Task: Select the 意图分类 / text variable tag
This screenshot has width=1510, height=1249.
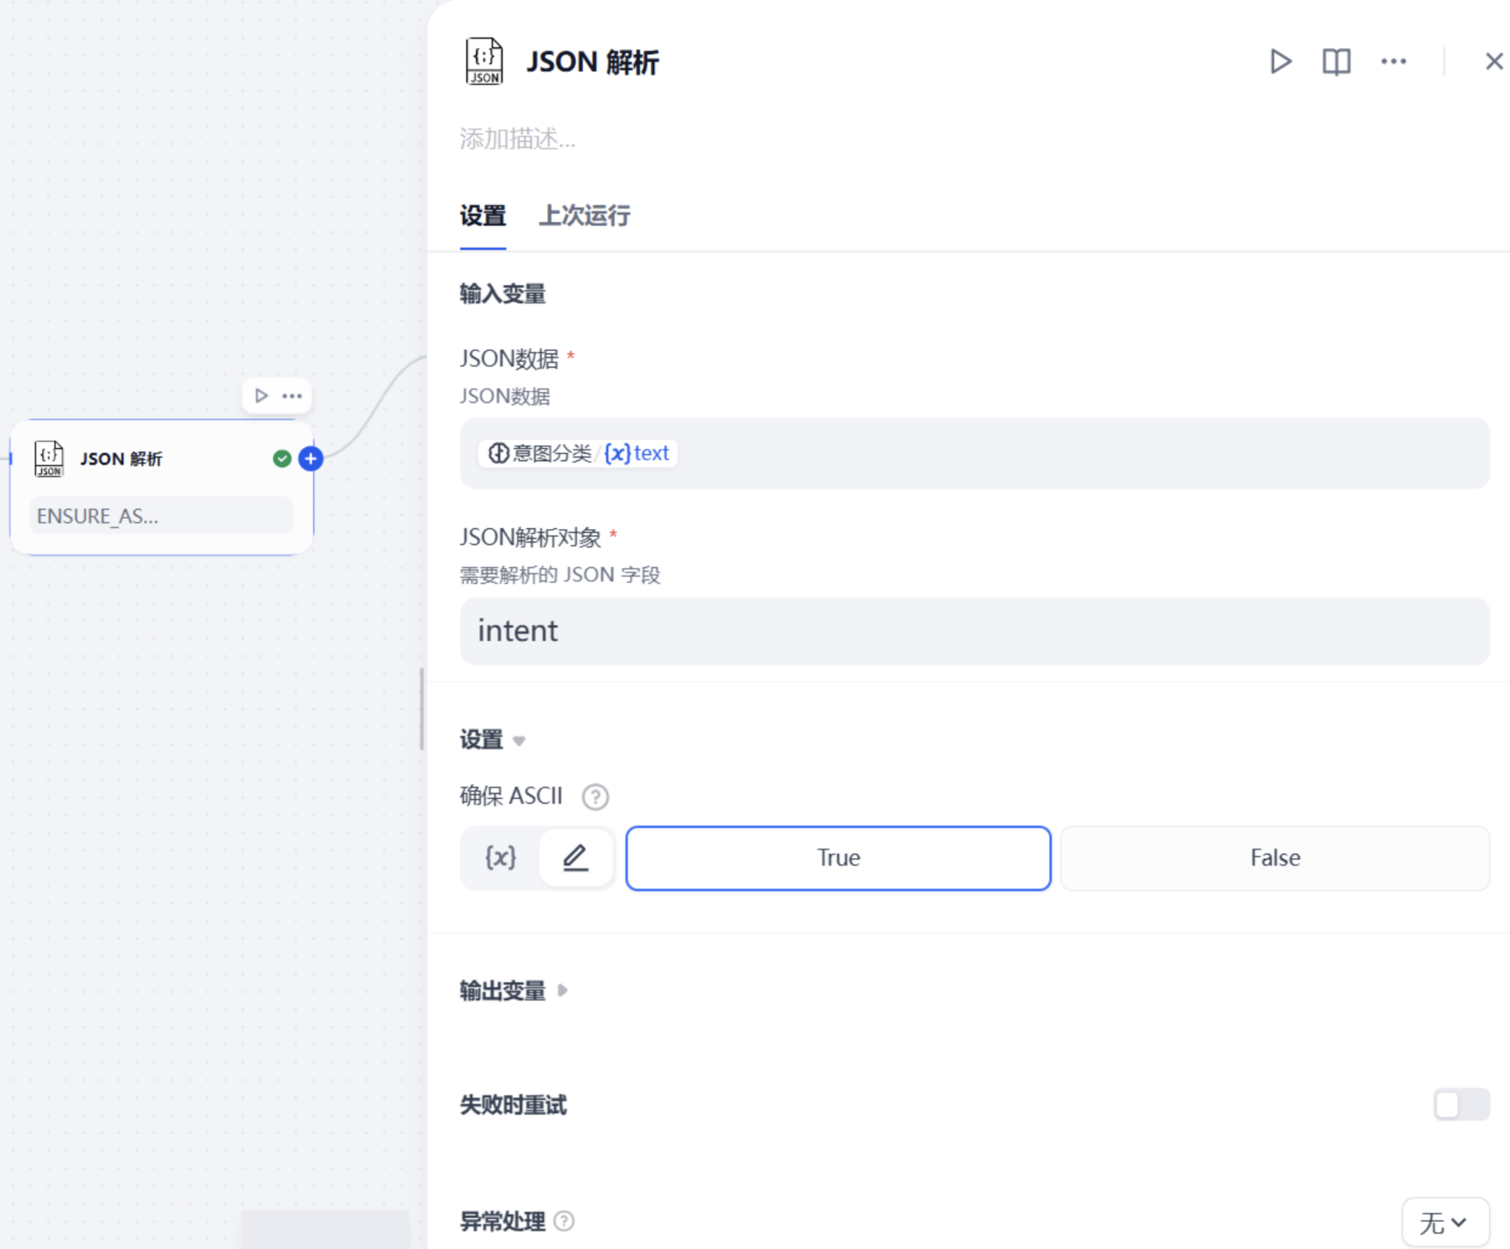Action: [578, 453]
